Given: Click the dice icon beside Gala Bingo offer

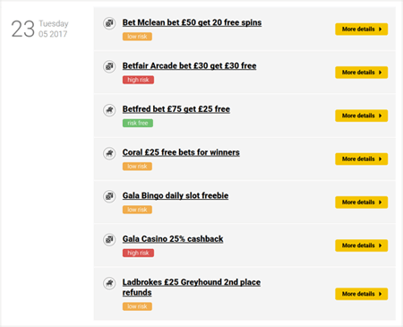Looking at the screenshot, I should [109, 196].
